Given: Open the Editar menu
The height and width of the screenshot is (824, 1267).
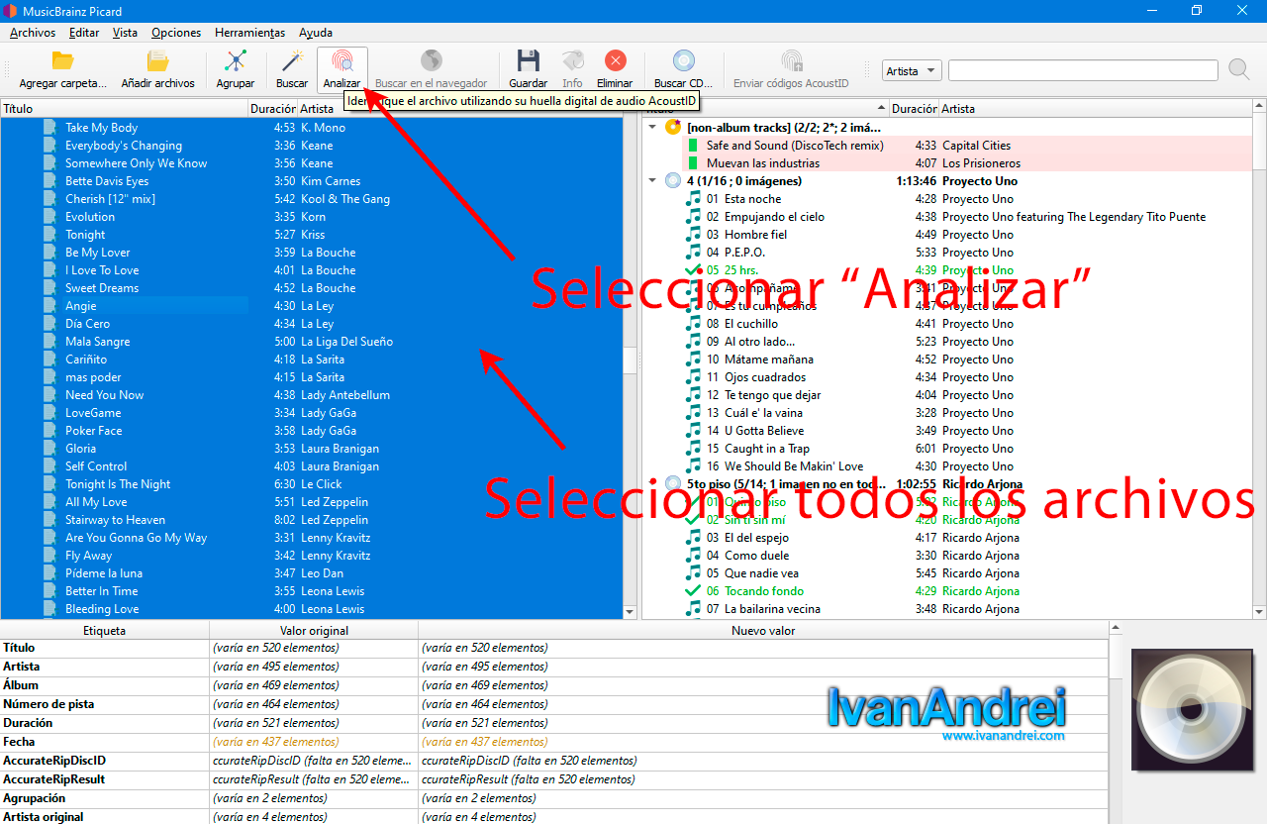Looking at the screenshot, I should click(84, 33).
